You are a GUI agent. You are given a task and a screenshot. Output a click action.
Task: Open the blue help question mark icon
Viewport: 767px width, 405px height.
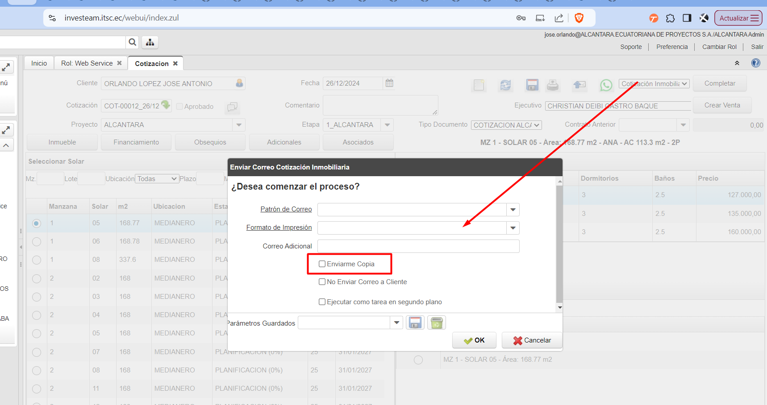tap(755, 63)
